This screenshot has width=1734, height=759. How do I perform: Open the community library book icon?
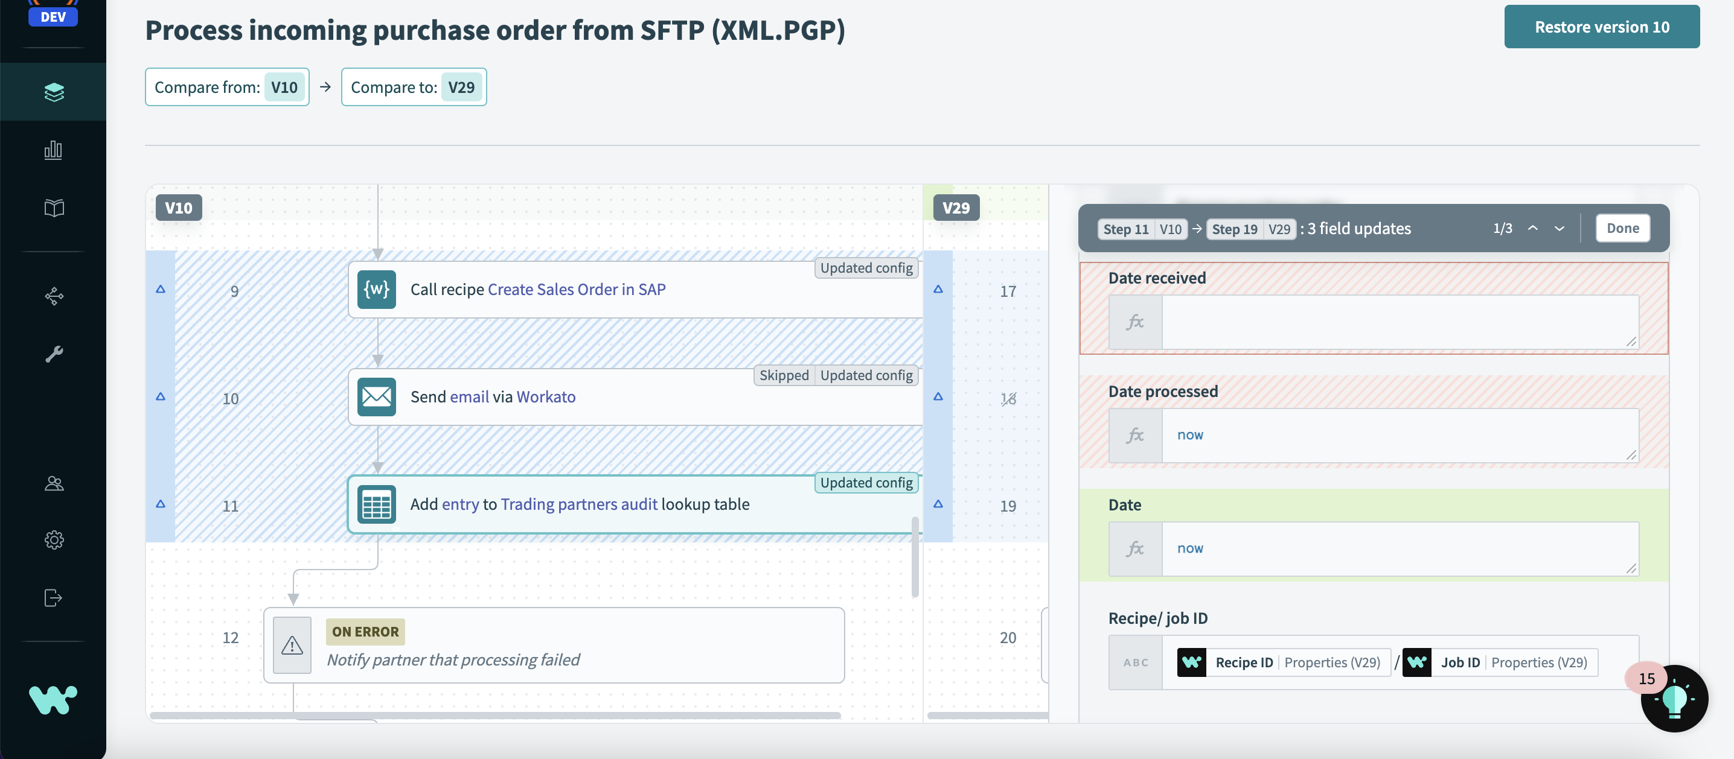[53, 209]
